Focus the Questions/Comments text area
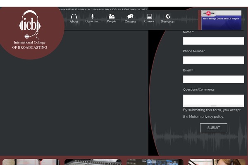This screenshot has height=165, width=248. click(214, 100)
